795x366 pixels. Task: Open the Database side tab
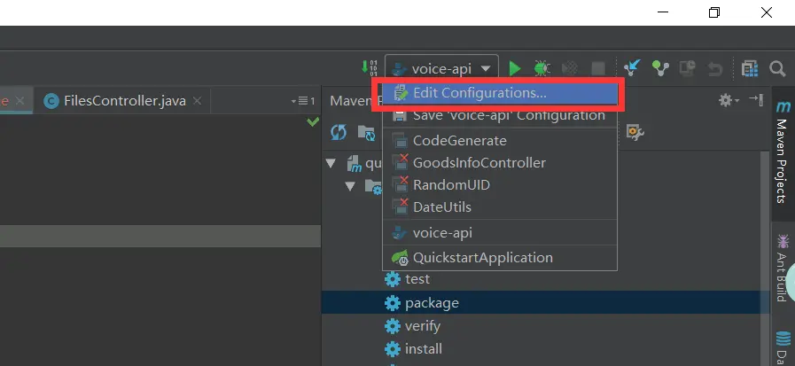pyautogui.click(x=783, y=347)
